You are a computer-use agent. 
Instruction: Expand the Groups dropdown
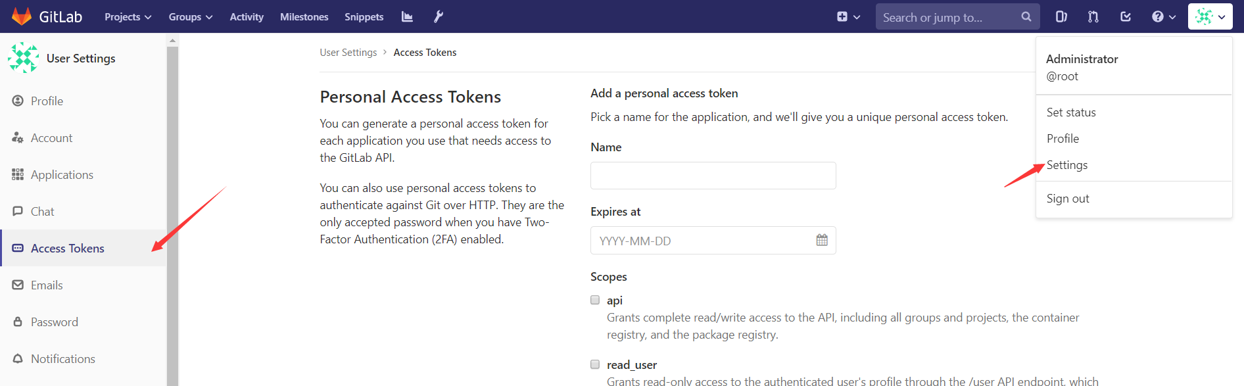pos(190,17)
